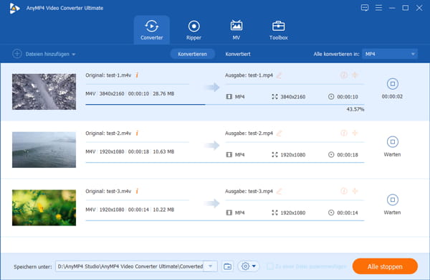Show info for test-3.m4v original
The height and width of the screenshot is (280, 430).
(x=137, y=191)
